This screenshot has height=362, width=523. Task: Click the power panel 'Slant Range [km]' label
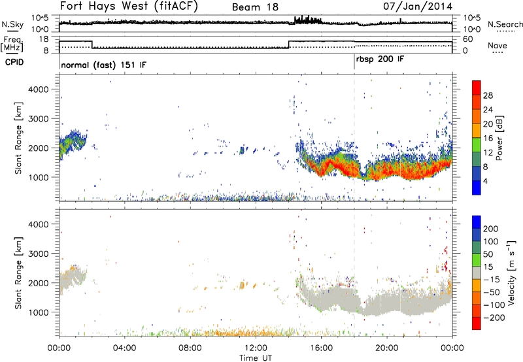(x=18, y=138)
